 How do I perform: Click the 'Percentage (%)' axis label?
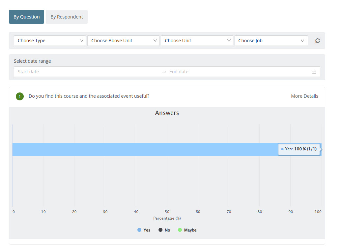(x=167, y=218)
